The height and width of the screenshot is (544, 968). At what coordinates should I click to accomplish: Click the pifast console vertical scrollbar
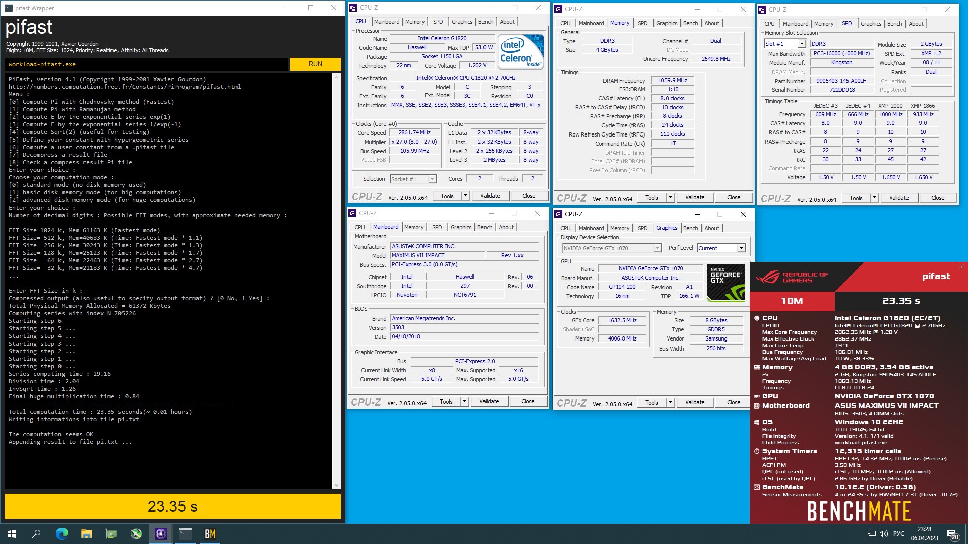[x=336, y=281]
